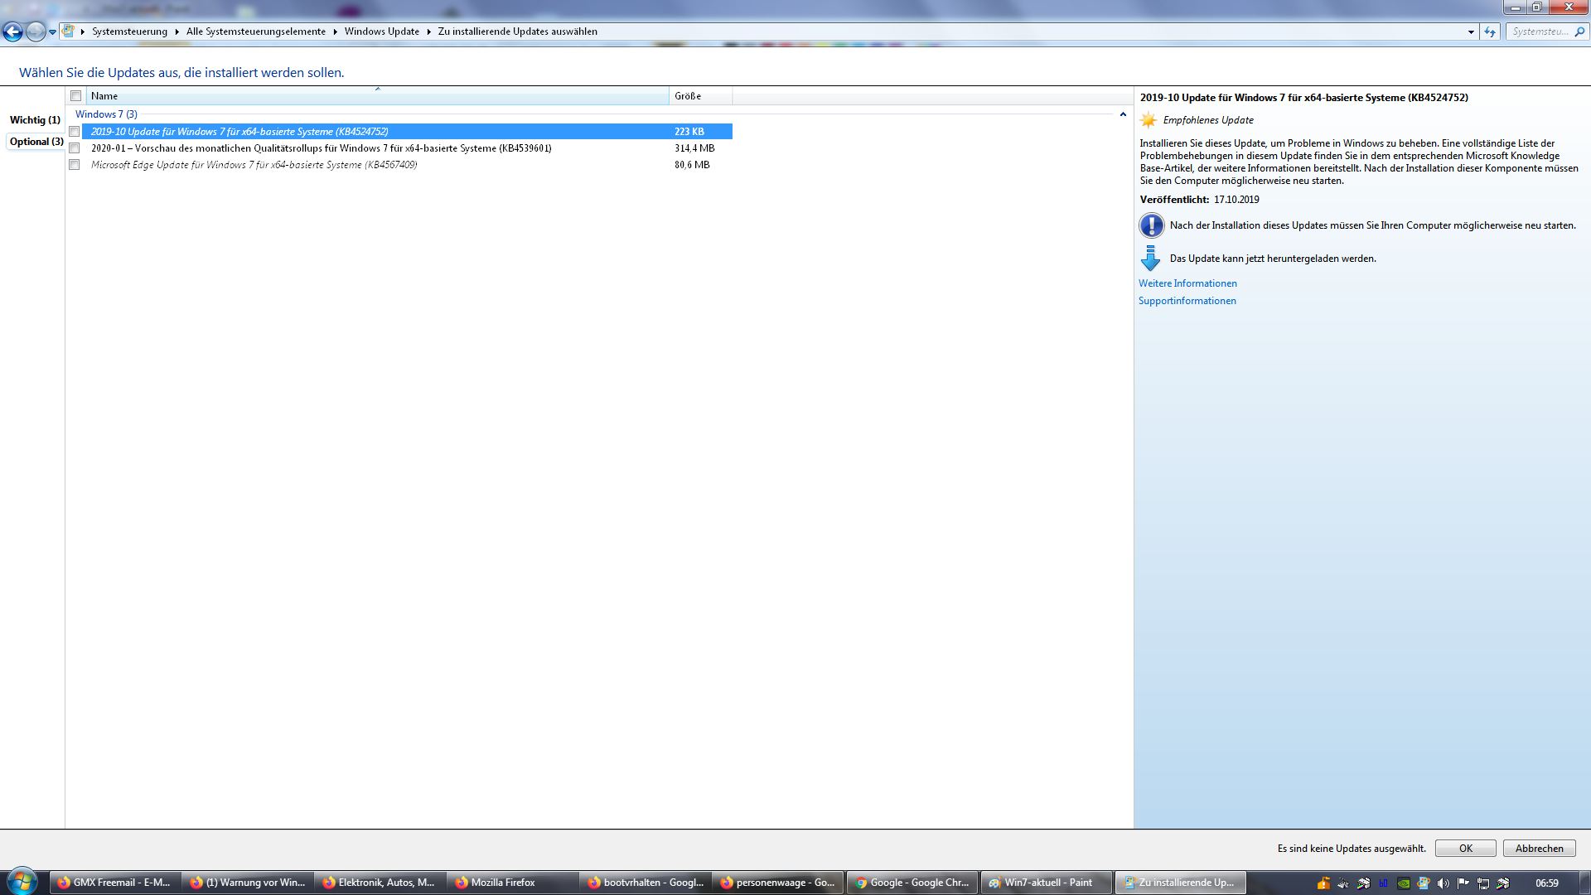Open the address bar history dropdown
Viewport: 1591px width, 895px height.
pos(1471,31)
